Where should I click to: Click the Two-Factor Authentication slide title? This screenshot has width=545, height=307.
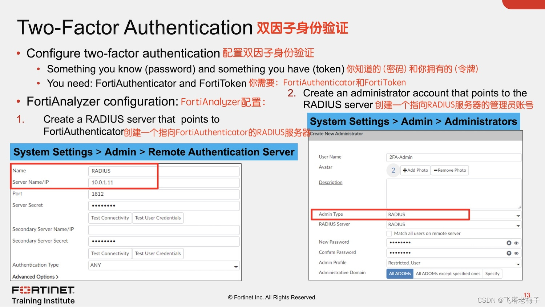135,28
